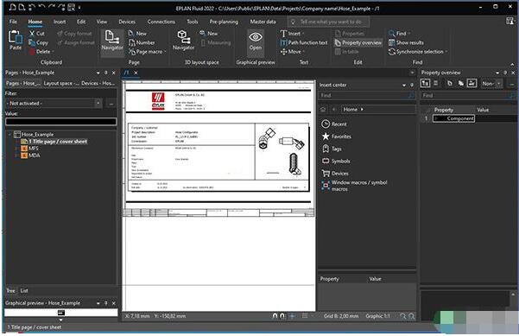Pin the Insert center panel

point(412,85)
